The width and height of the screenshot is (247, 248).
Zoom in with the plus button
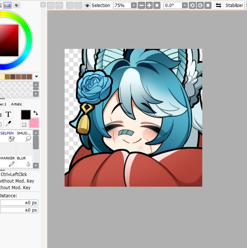click(149, 6)
